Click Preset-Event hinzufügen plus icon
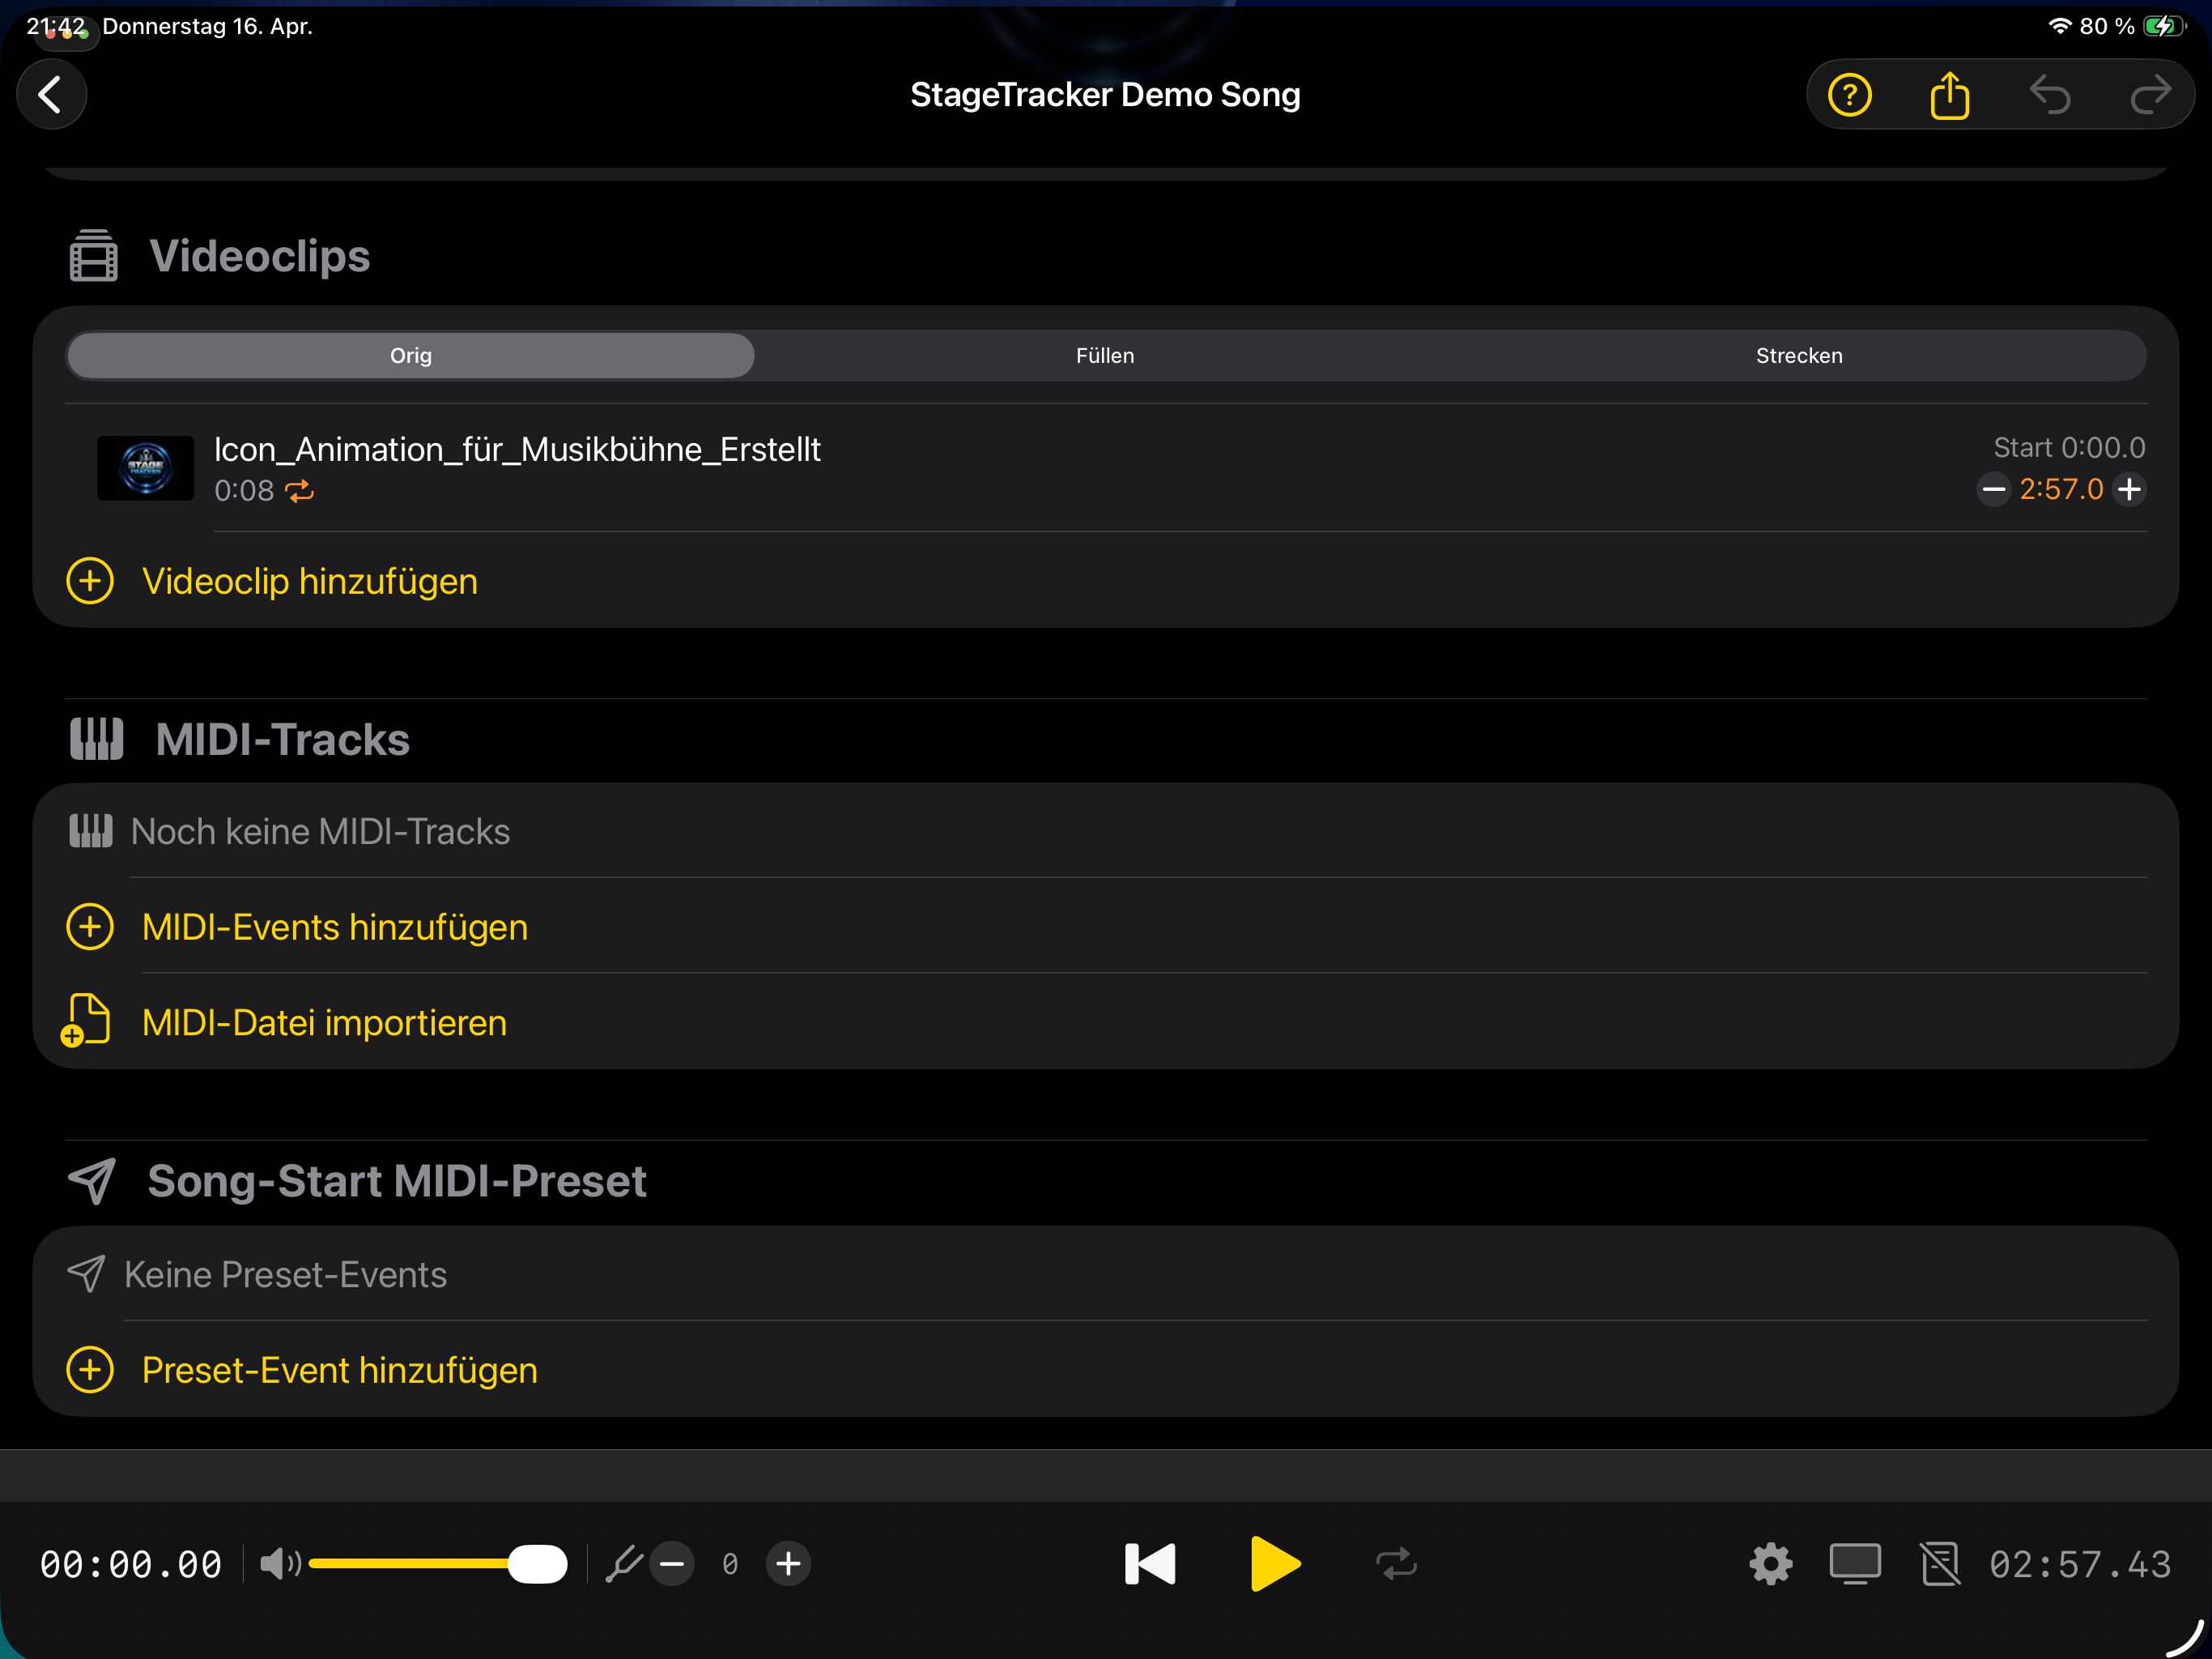2212x1659 pixels. pos(90,1370)
